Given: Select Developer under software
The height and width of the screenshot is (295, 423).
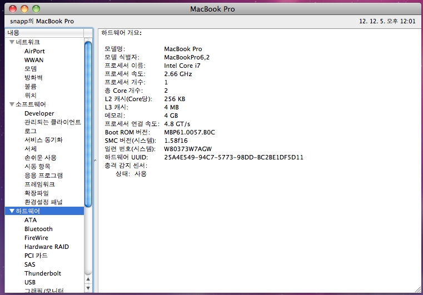Looking at the screenshot, I should 39,113.
